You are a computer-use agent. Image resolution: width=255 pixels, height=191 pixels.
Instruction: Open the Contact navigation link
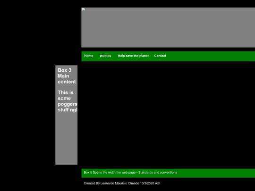click(160, 56)
